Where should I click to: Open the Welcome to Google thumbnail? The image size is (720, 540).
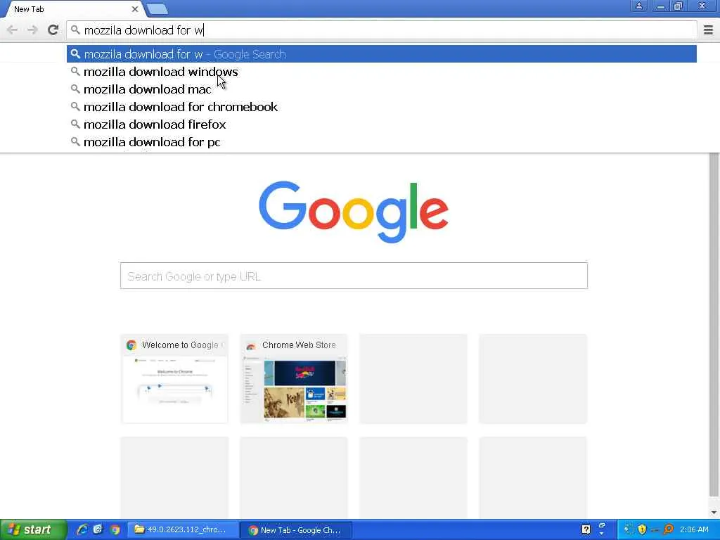click(174, 379)
